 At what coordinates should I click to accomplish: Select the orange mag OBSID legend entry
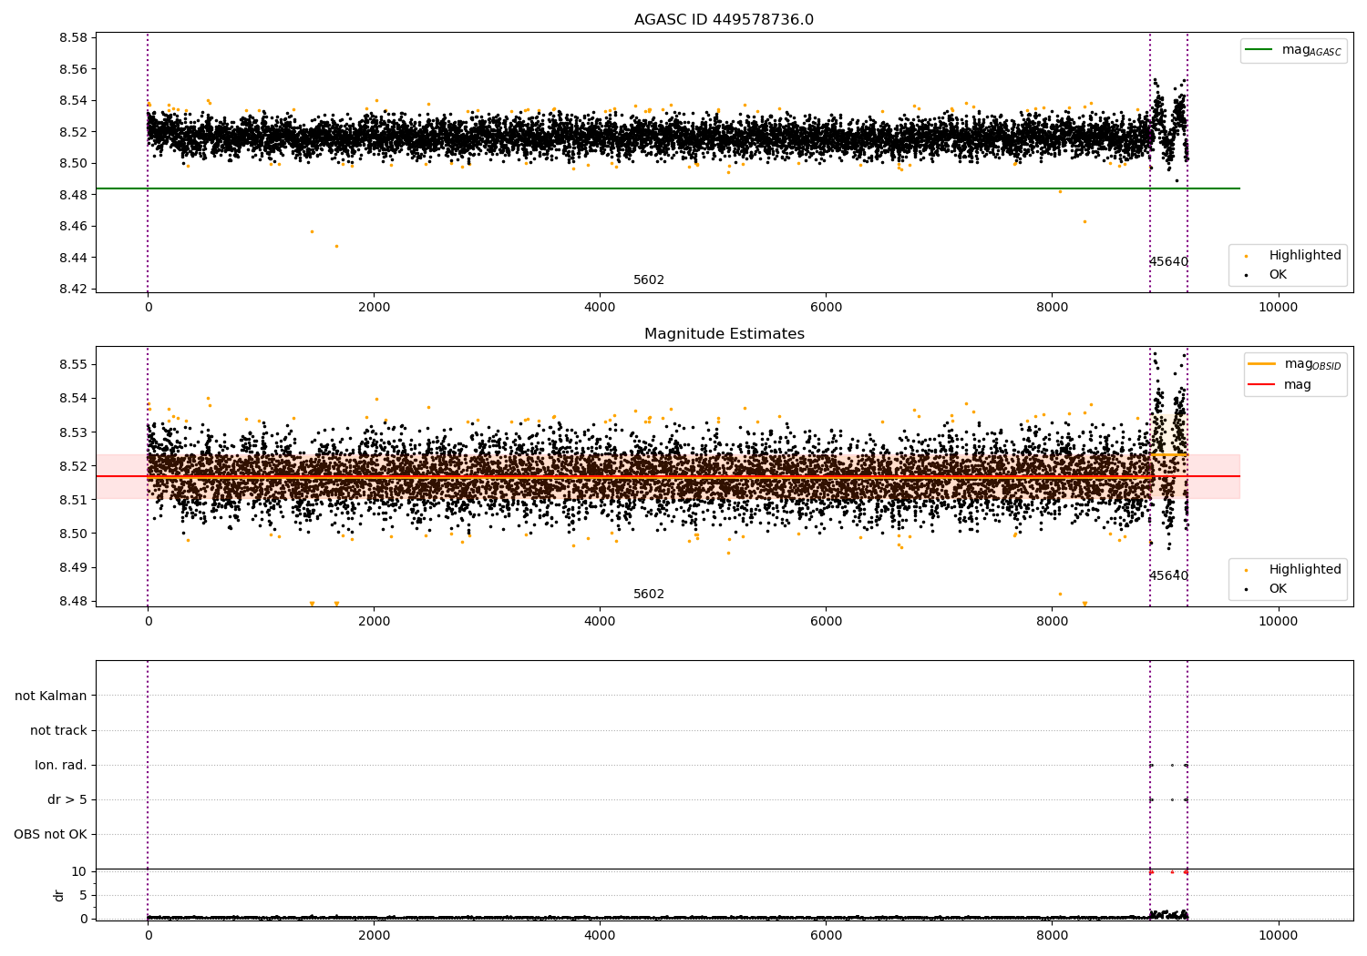tap(1294, 364)
